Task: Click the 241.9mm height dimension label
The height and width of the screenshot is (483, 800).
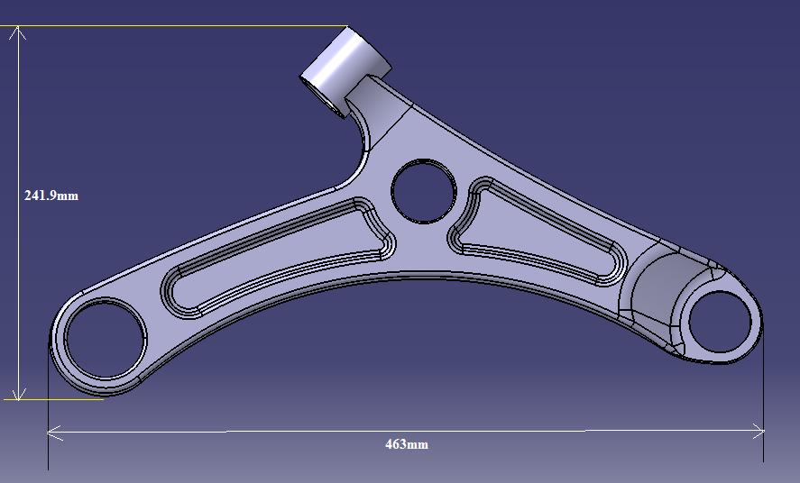Action: [51, 196]
